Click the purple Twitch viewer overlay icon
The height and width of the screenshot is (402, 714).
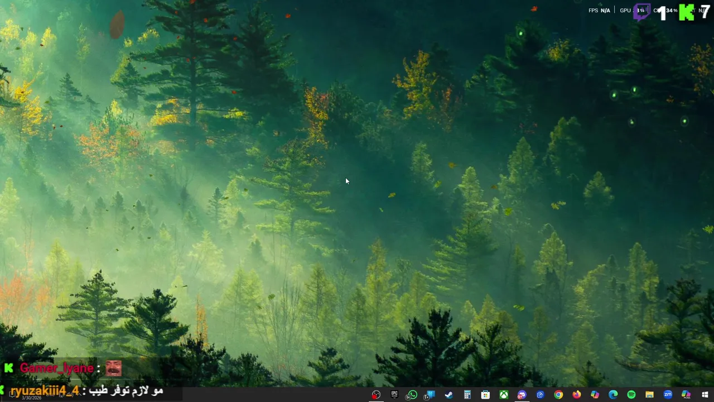[x=641, y=11]
